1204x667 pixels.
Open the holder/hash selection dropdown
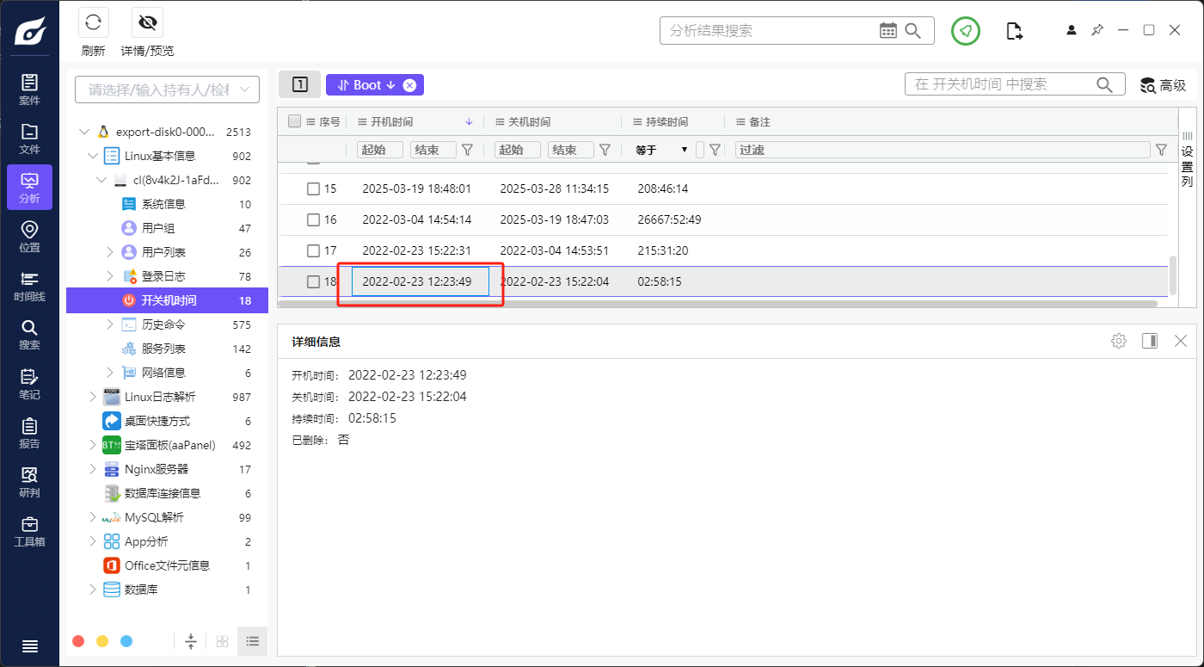[x=167, y=90]
